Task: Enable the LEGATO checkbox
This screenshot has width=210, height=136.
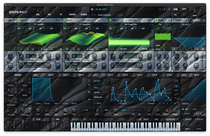Action: point(183,114)
